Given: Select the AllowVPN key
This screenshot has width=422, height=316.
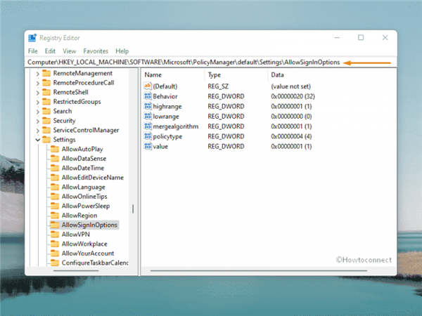Looking at the screenshot, I should (76, 235).
